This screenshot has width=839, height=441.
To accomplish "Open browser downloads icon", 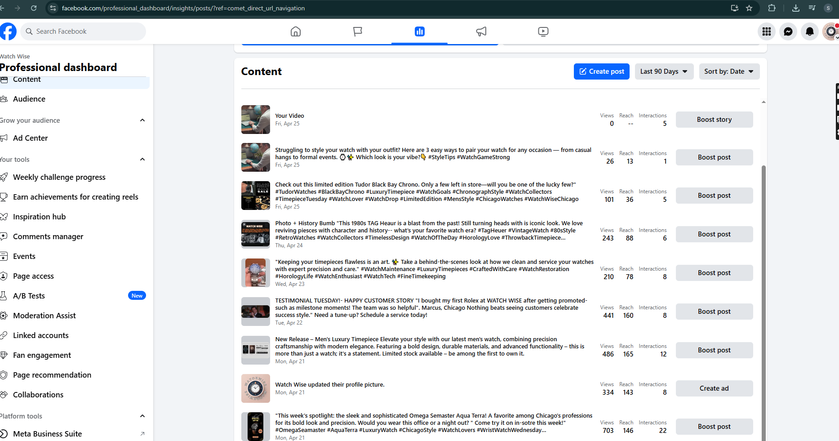I will point(796,8).
